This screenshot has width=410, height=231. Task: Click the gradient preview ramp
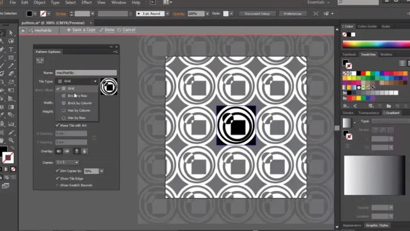pos(375,175)
